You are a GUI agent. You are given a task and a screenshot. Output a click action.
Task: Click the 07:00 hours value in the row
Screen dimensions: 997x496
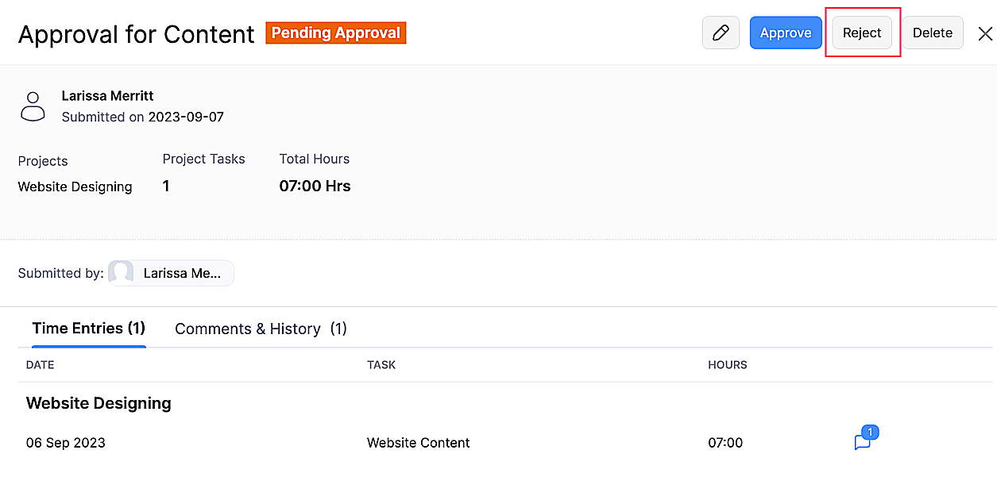(725, 443)
